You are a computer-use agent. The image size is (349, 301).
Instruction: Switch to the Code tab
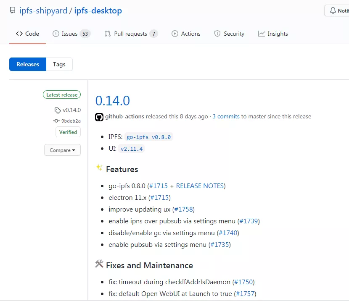pos(27,34)
